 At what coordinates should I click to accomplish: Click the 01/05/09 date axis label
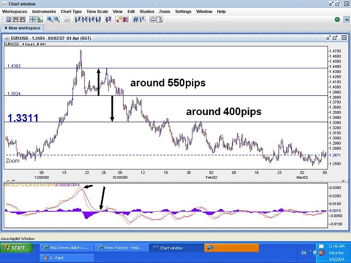click(120, 177)
